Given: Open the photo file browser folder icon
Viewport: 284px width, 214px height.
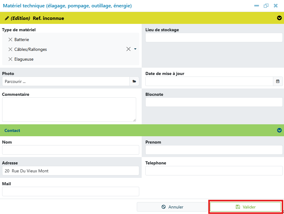Looking at the screenshot, I should click(x=134, y=81).
